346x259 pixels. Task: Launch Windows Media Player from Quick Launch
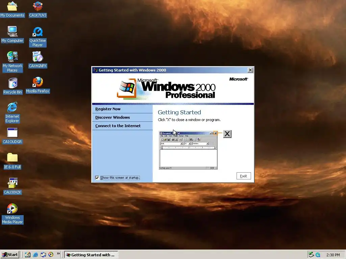coord(51,255)
